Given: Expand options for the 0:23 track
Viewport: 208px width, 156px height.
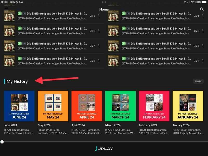Looking at the screenshot, I should click(x=203, y=46).
